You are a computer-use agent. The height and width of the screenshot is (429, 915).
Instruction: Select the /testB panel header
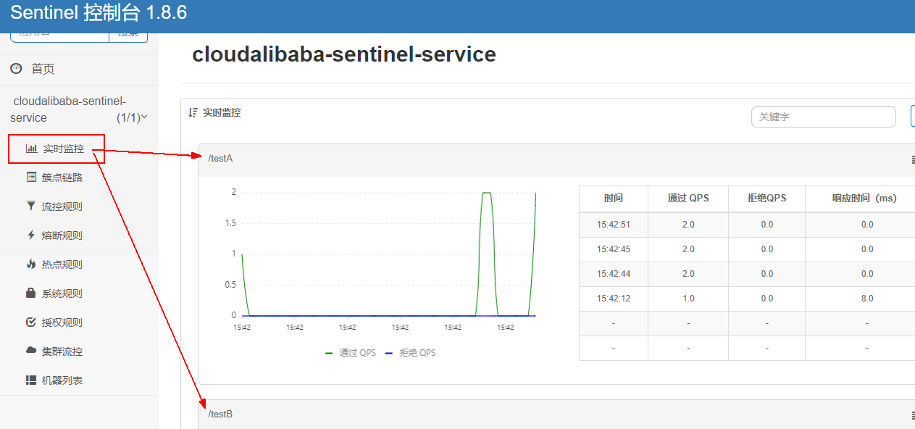556,415
